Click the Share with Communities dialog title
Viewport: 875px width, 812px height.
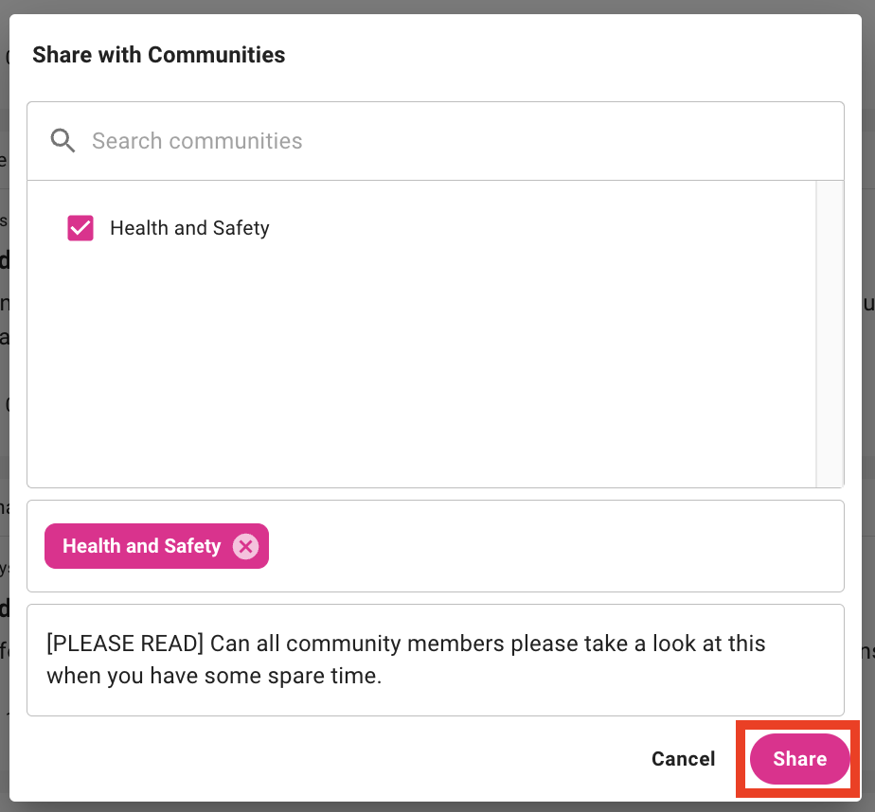158,55
